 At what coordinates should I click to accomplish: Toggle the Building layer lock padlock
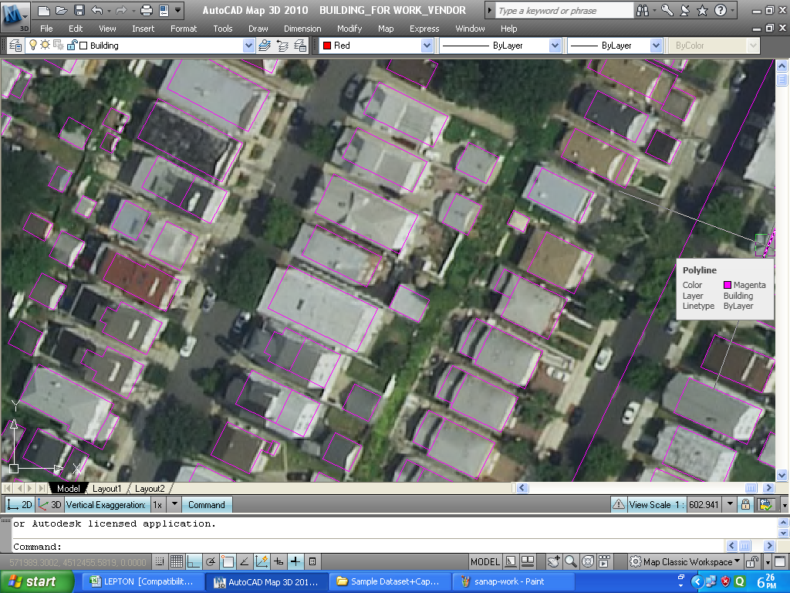tap(72, 45)
